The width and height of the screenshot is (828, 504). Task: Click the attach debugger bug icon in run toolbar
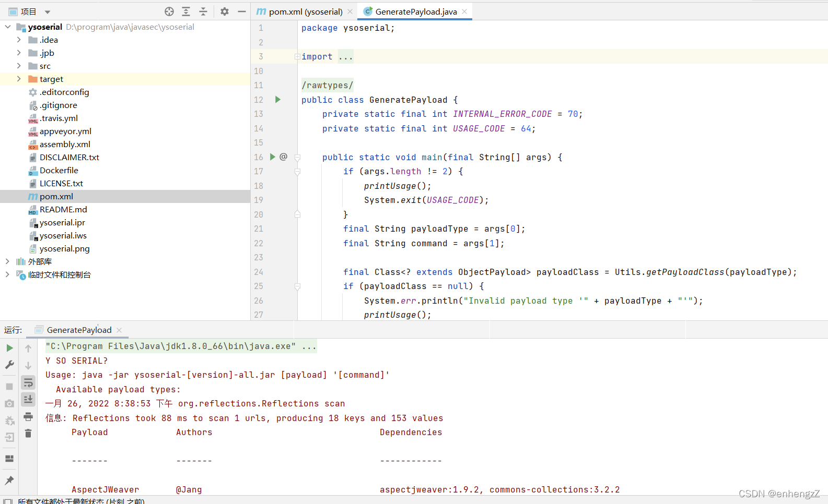[x=9, y=421]
